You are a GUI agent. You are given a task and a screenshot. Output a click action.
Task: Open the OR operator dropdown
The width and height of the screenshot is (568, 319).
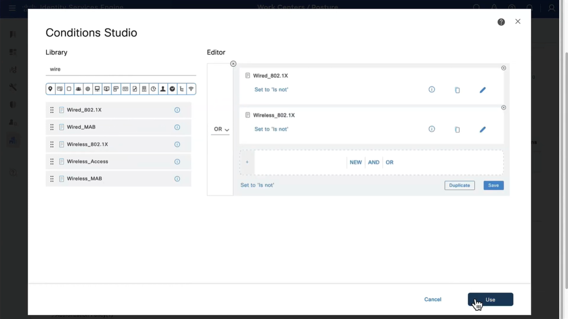point(221,130)
